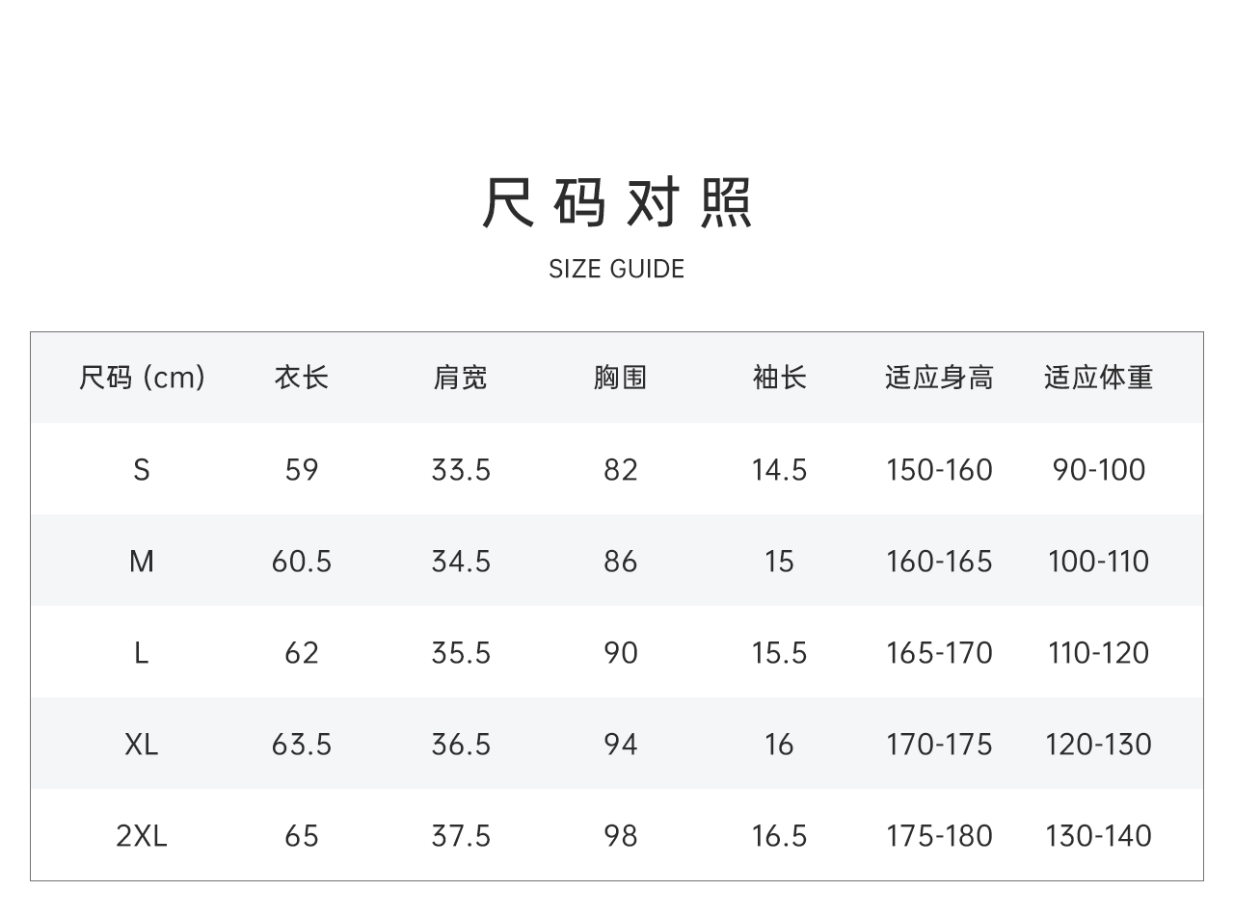Select the 袖长 column header
Viewport: 1234px width, 917px height.
coord(779,378)
